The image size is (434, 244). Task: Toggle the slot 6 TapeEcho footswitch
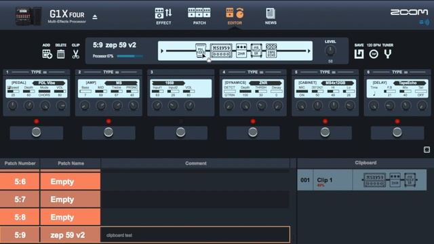[397, 133]
